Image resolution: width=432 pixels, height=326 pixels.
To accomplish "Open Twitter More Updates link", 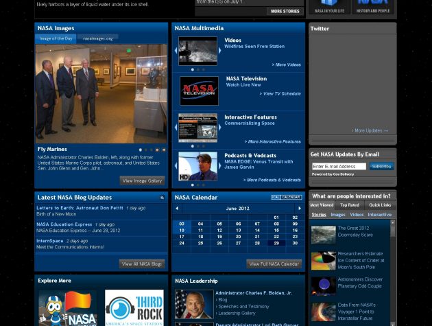I will click(x=370, y=130).
